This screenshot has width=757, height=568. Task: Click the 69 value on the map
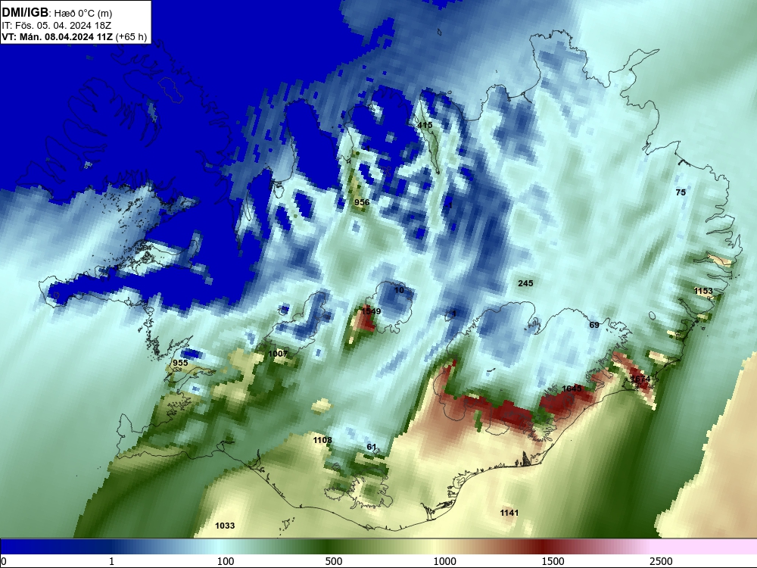[594, 325]
